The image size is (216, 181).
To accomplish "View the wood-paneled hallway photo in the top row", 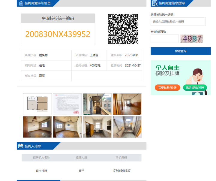I will click(x=127, y=104).
